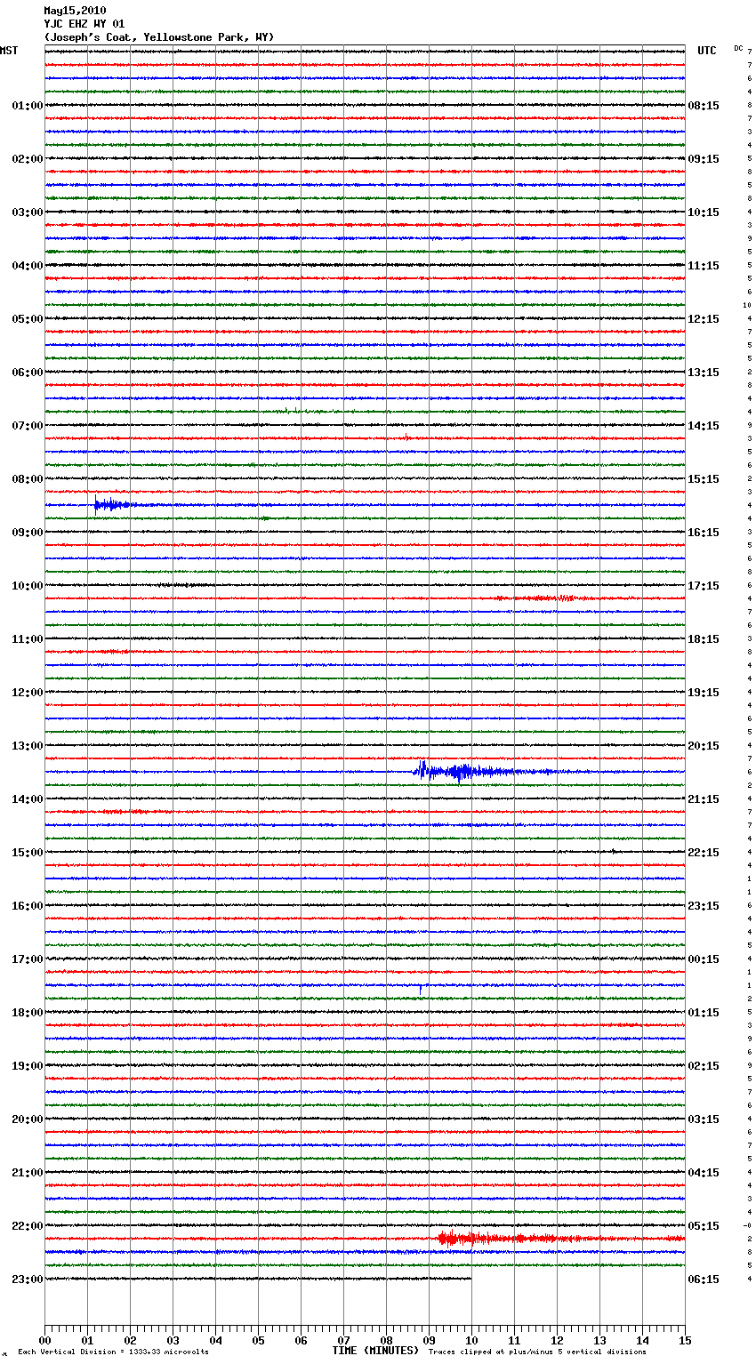Image resolution: width=756 pixels, height=1364 pixels.
Task: Click the MST time label '23:00'
Action: point(28,1280)
